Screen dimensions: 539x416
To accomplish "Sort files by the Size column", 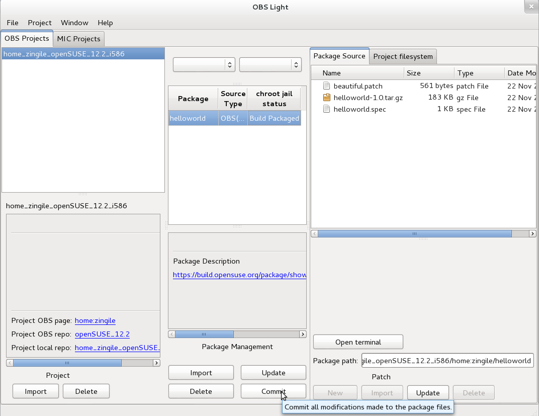I will click(x=413, y=72).
